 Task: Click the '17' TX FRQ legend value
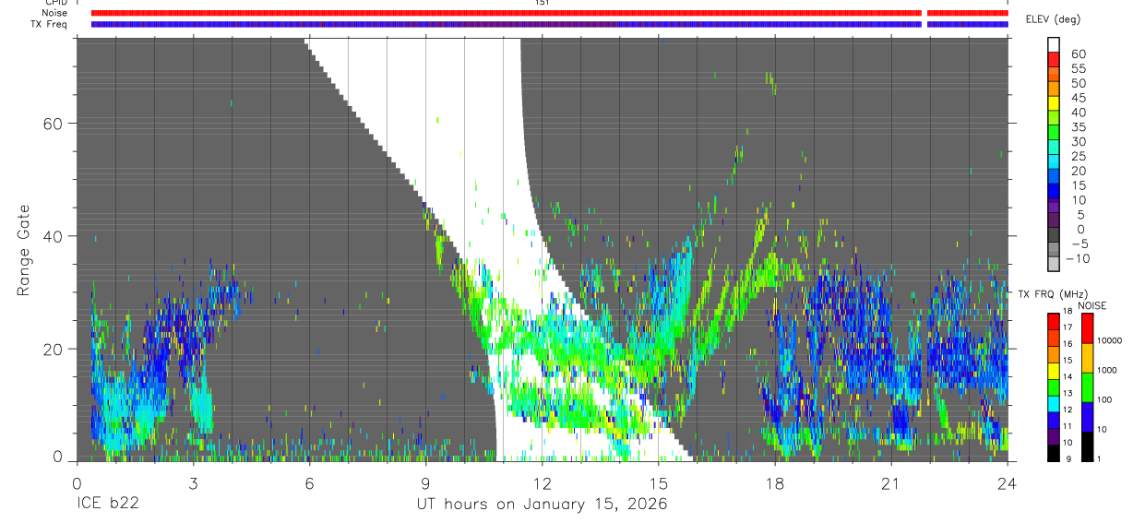(x=1067, y=327)
